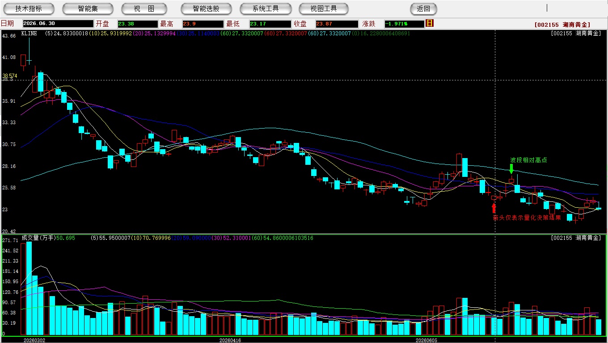Open the 智能选股 button
The width and height of the screenshot is (608, 343).
pyautogui.click(x=206, y=8)
